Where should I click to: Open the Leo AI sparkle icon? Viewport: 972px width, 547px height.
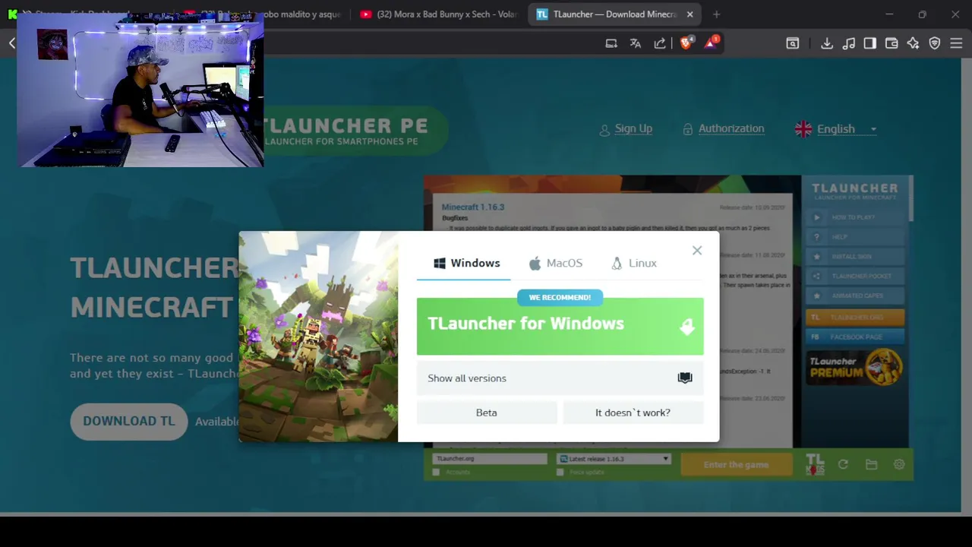[913, 43]
